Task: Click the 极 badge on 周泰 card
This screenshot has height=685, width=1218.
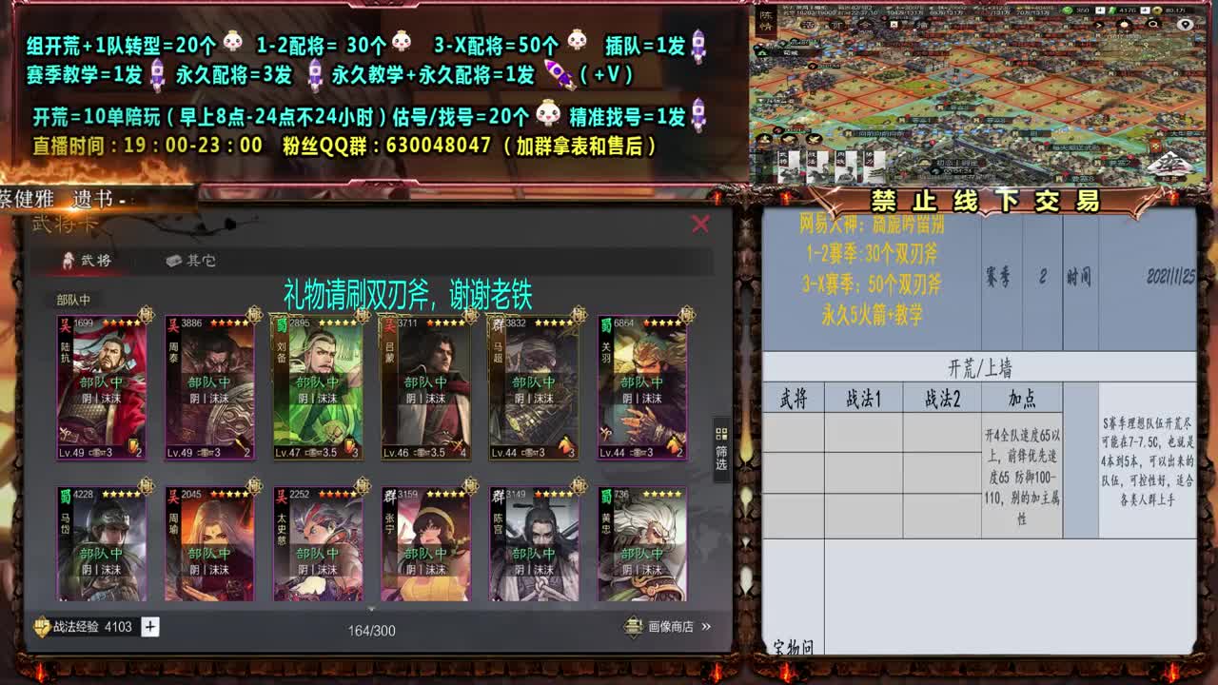Action: [x=254, y=315]
